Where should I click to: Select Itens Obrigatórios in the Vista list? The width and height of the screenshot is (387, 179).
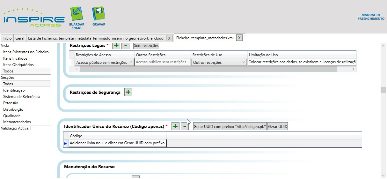tap(18, 65)
